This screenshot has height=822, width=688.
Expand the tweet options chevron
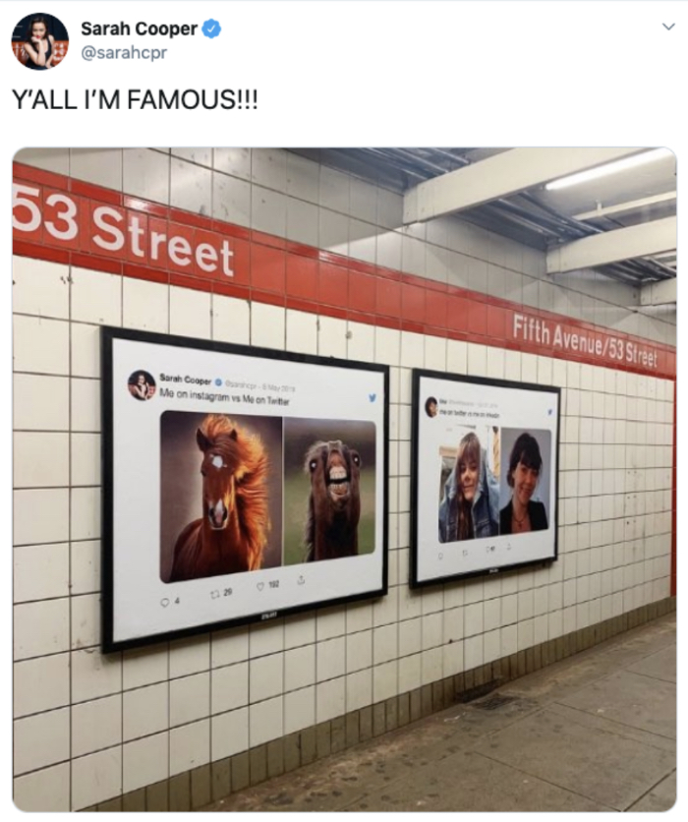(x=668, y=27)
